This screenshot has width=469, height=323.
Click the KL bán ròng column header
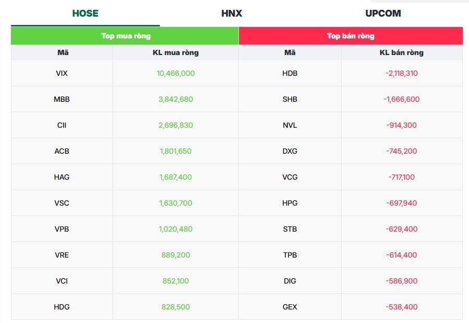(401, 52)
